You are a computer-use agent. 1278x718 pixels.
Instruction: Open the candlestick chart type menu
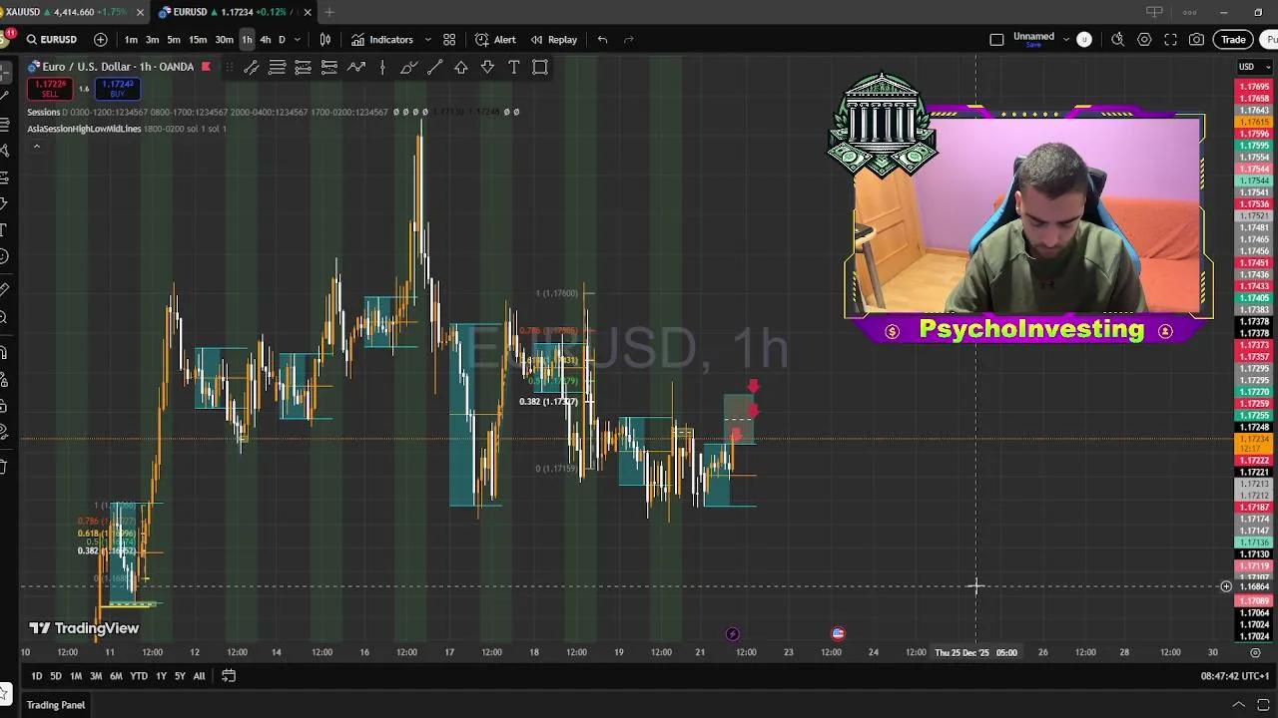pyautogui.click(x=325, y=40)
